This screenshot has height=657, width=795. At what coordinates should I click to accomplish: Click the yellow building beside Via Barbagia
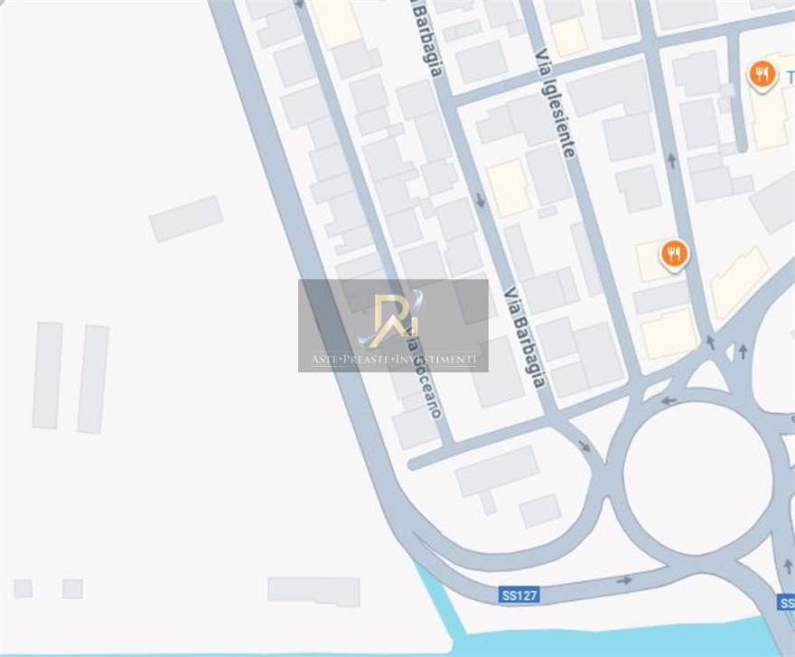(509, 187)
